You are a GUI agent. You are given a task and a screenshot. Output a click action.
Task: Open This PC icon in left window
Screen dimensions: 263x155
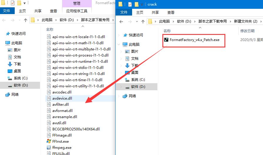tap(8, 43)
